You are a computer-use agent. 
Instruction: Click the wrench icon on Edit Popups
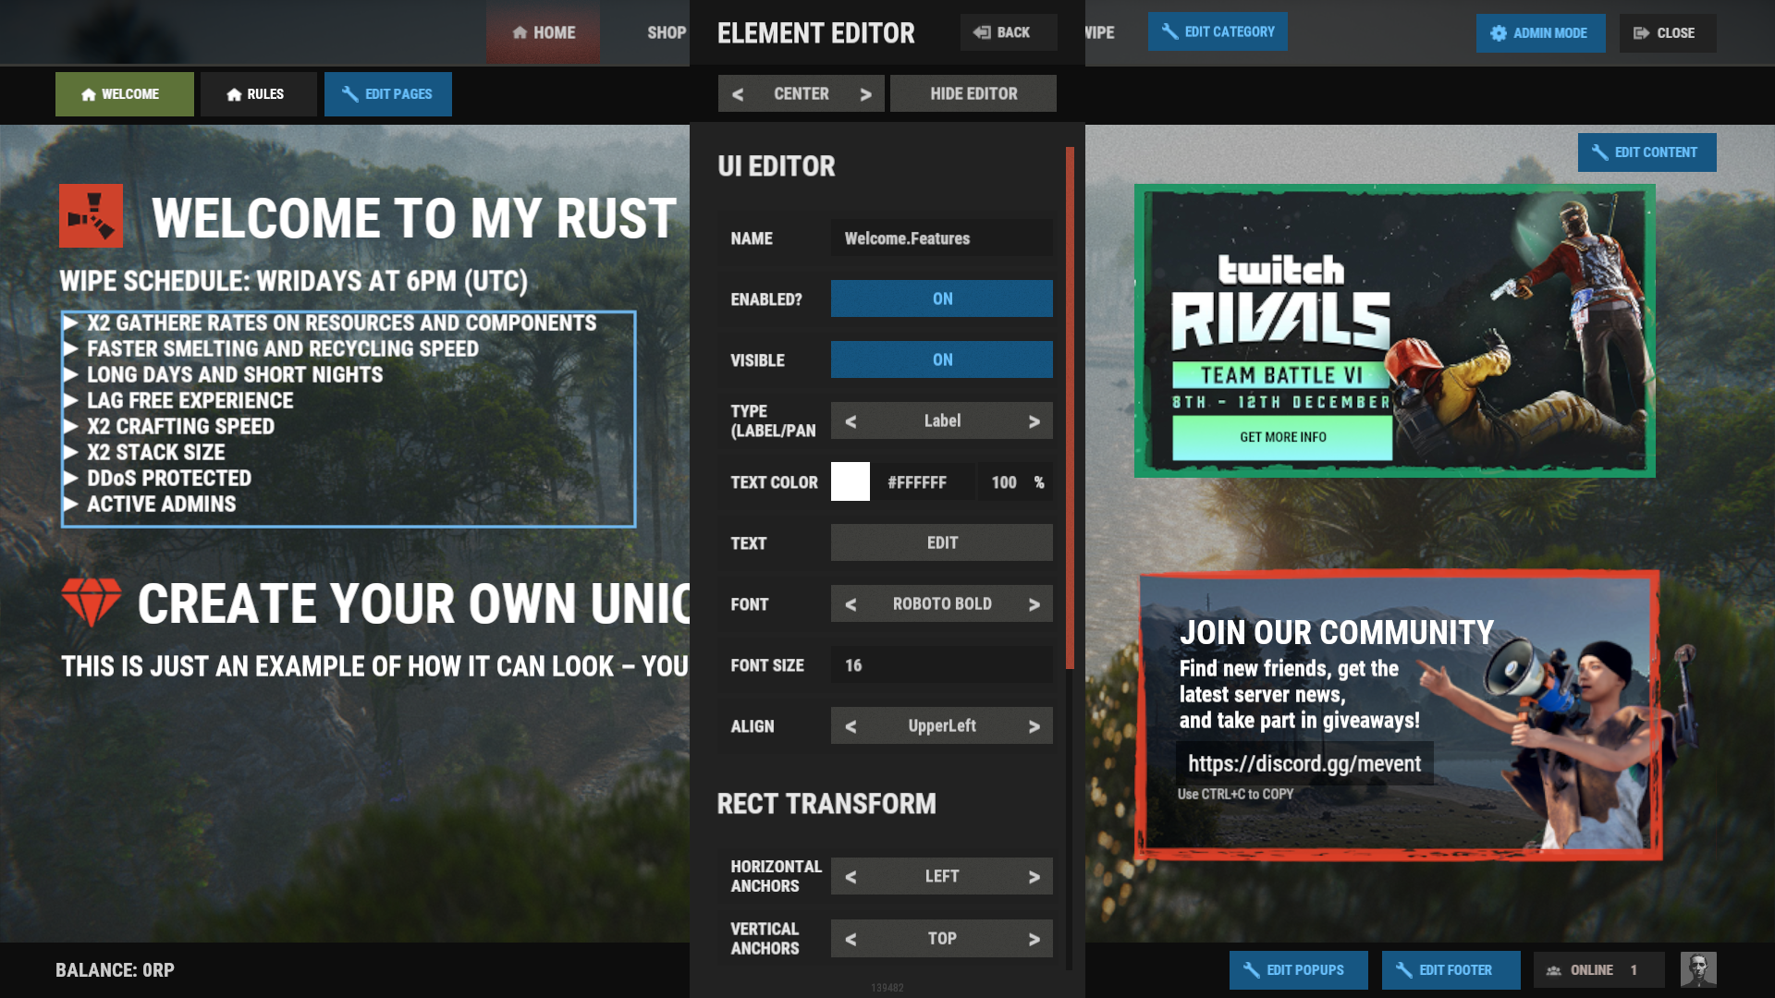(1252, 969)
